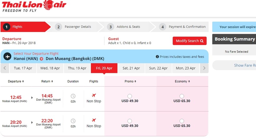Click the red plane icon for the 12:45 flight
Viewport: 256px width, 138px height.
94,95
